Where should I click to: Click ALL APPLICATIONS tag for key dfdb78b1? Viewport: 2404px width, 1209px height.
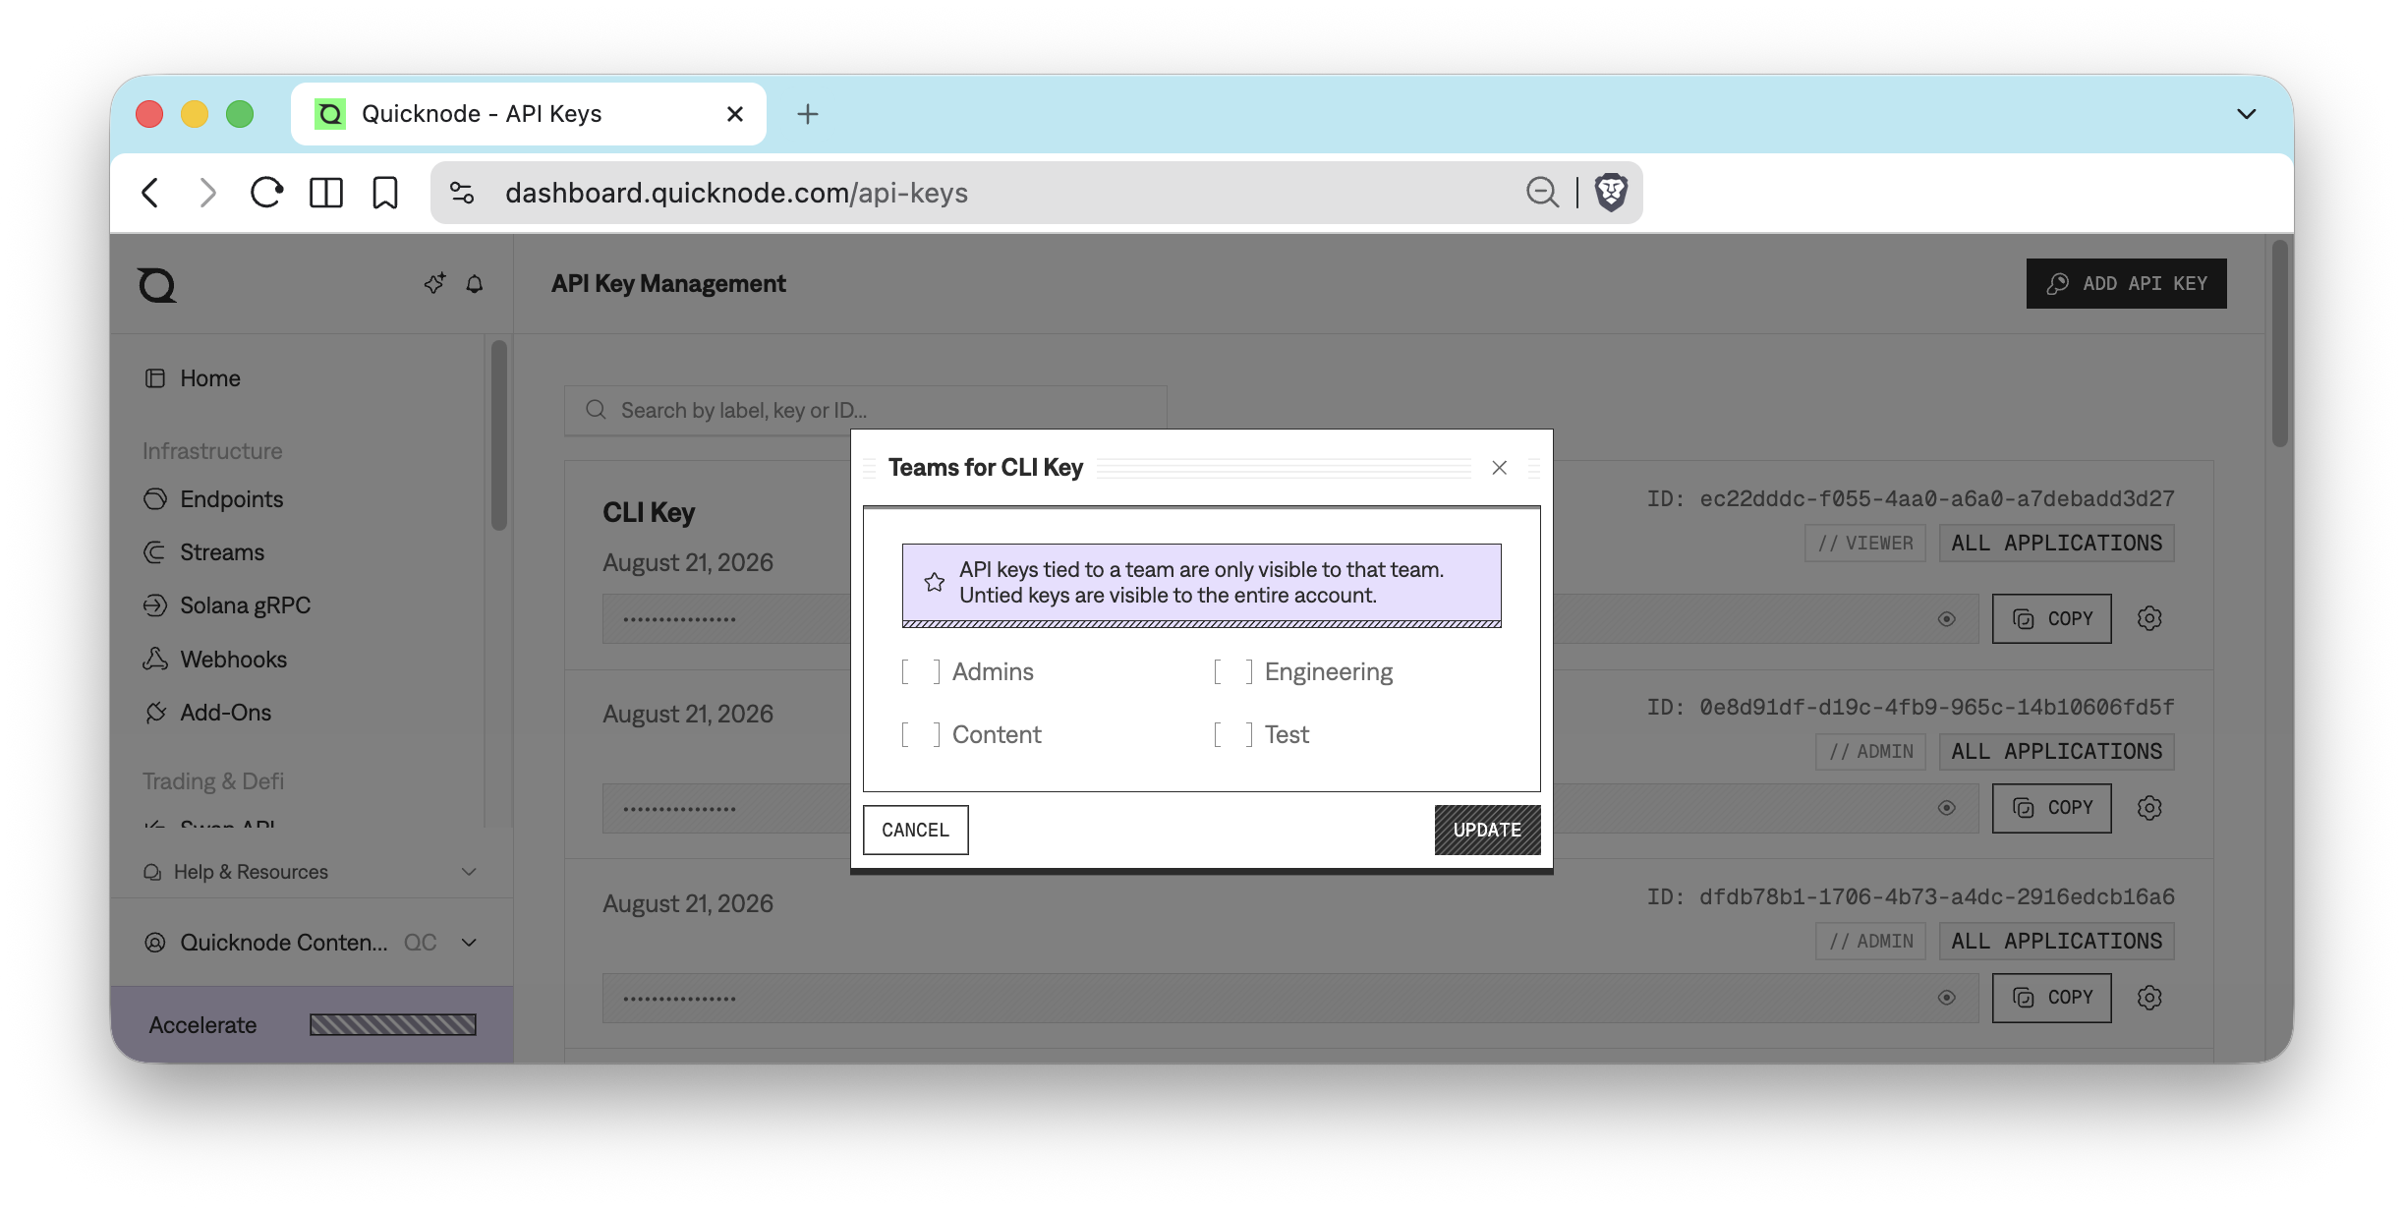(x=2056, y=942)
